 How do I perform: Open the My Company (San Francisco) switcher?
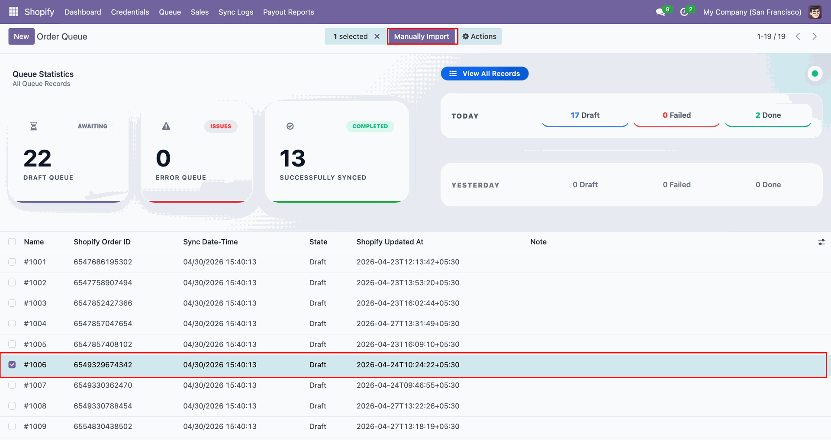tap(752, 12)
